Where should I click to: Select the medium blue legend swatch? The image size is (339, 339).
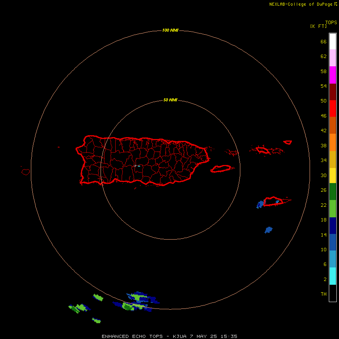tap(333, 242)
